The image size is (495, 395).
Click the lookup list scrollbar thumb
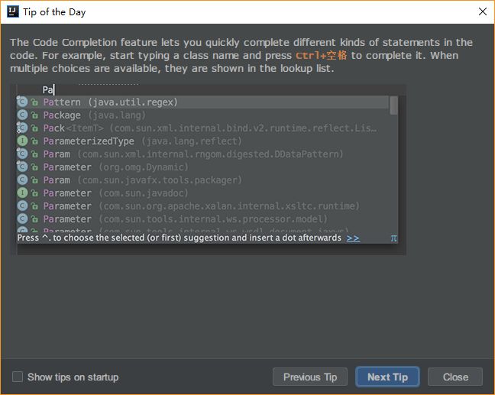(x=393, y=105)
